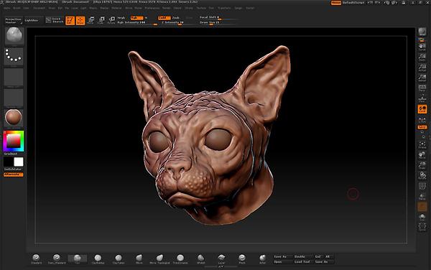Toggle Perspective view in right shelf
This screenshot has width=431, height=270.
(x=422, y=88)
